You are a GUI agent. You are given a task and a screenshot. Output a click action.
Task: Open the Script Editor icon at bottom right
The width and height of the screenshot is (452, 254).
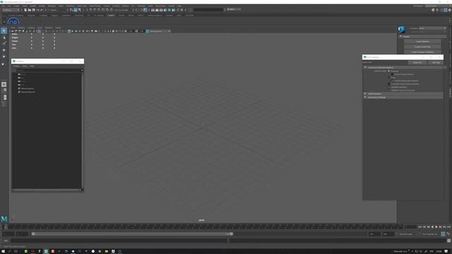click(x=449, y=241)
